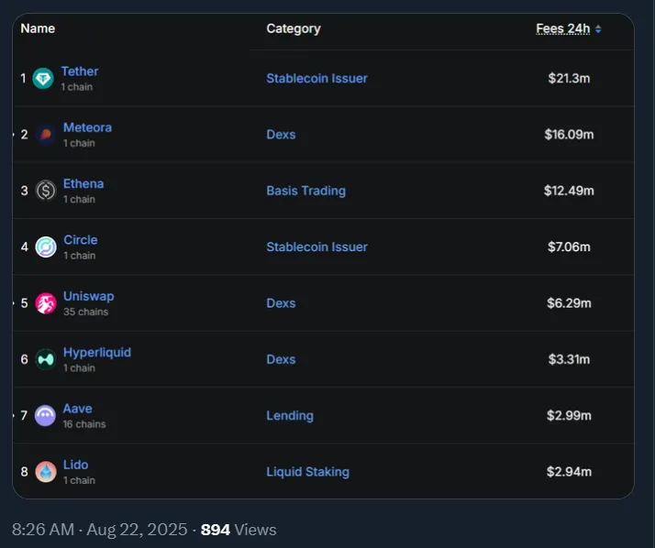This screenshot has height=548, width=655.
Task: Open the Hyperliquid protocol link
Action: tap(96, 353)
